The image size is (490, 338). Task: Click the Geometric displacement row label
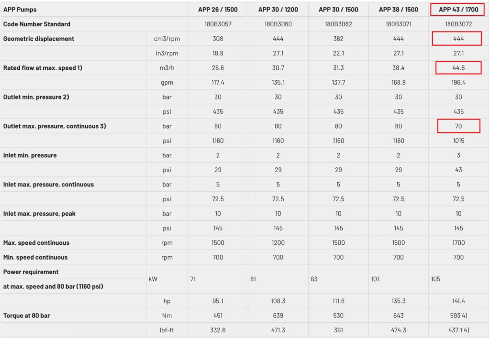[x=39, y=39]
